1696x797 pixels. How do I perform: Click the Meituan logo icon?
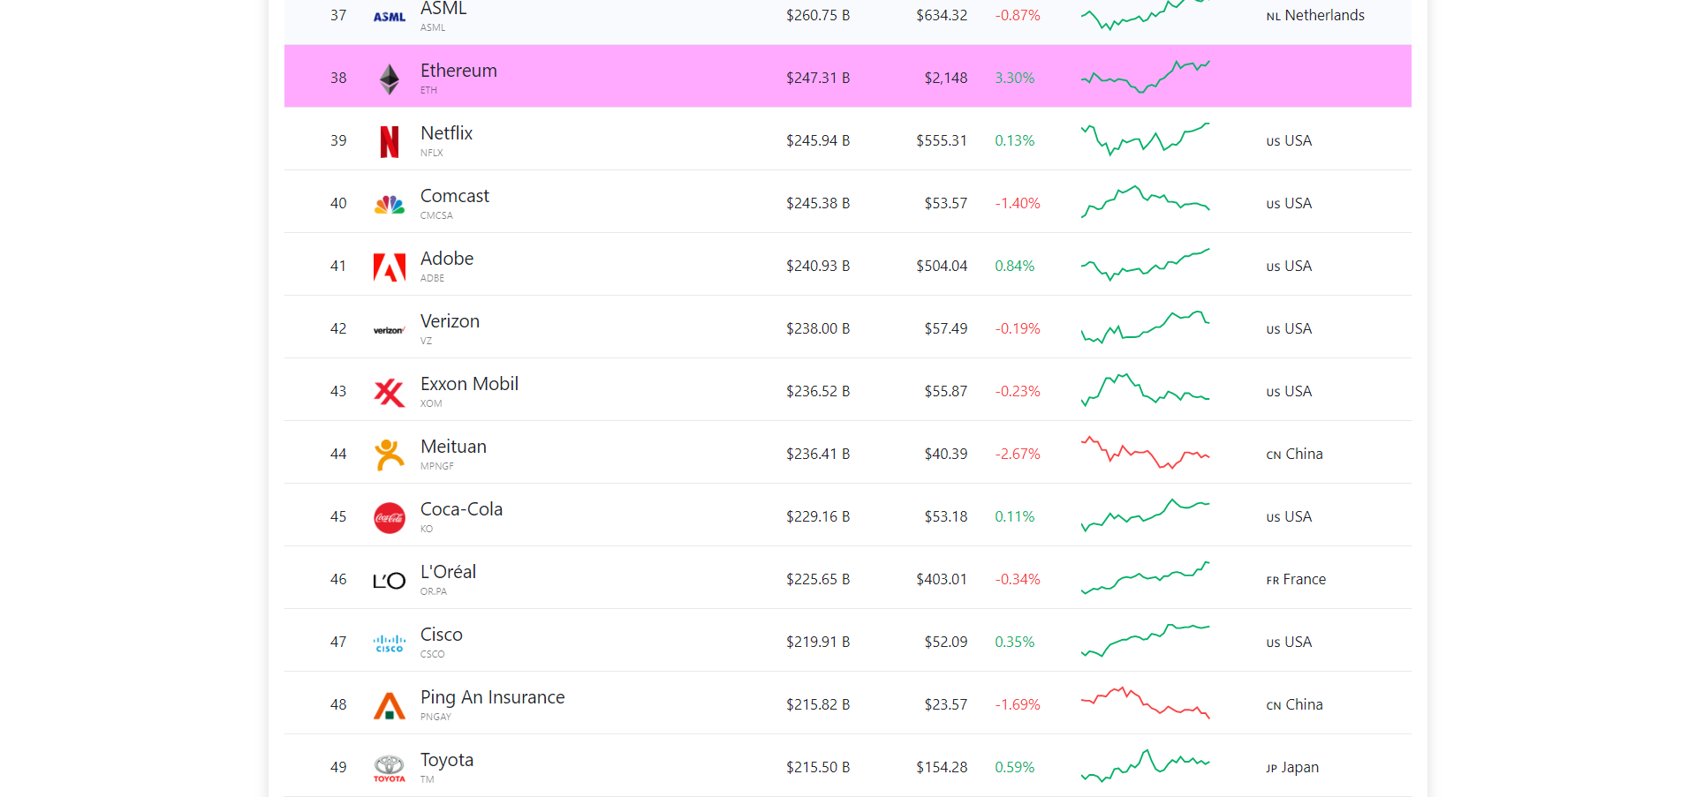point(390,455)
